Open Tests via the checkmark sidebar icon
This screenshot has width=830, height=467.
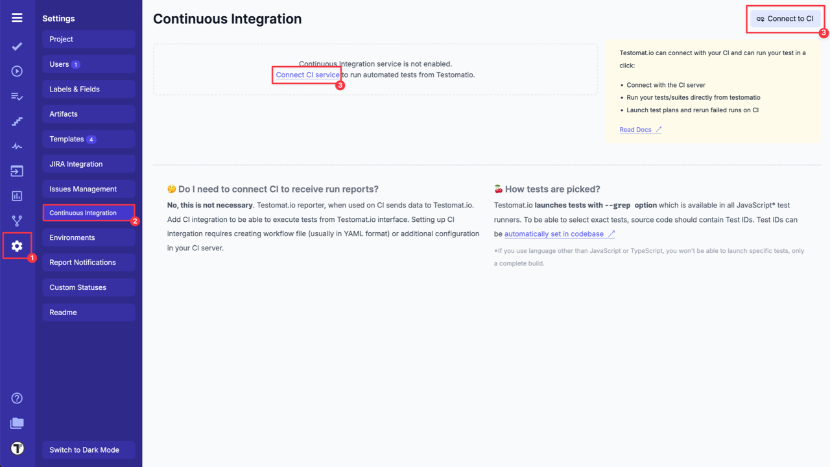pyautogui.click(x=17, y=46)
